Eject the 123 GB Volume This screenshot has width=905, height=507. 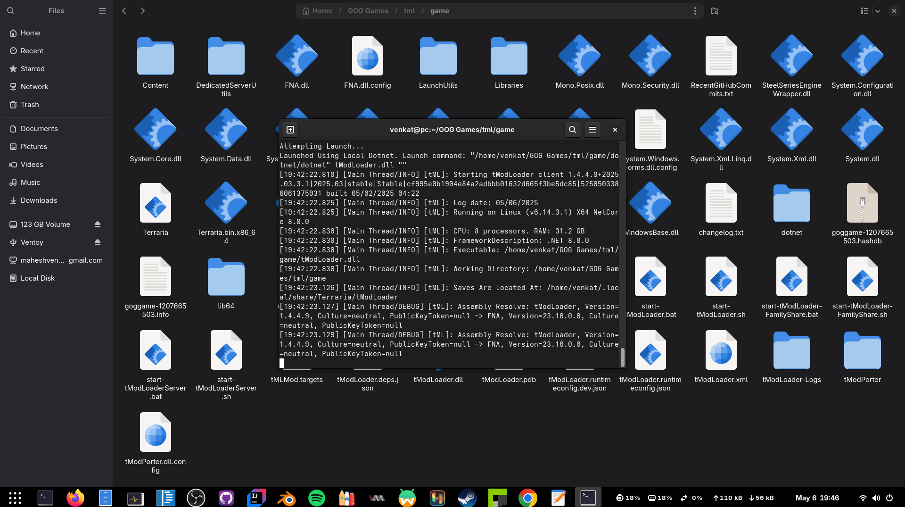click(x=98, y=224)
